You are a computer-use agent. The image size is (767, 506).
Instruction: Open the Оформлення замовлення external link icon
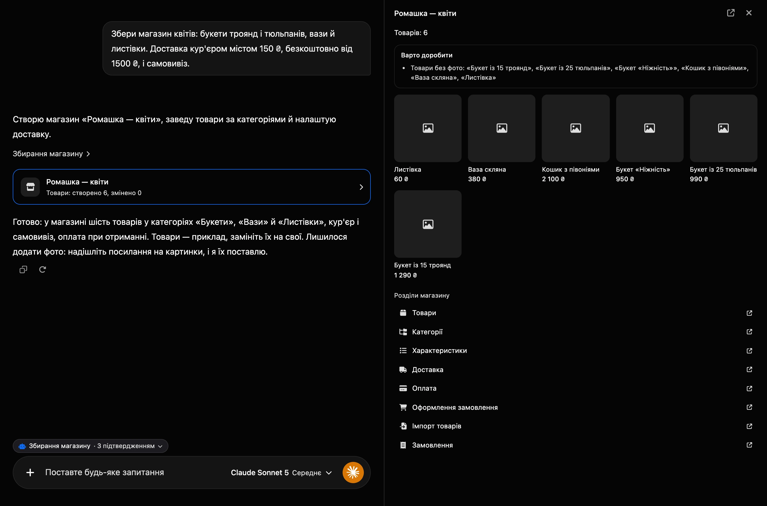pos(749,407)
